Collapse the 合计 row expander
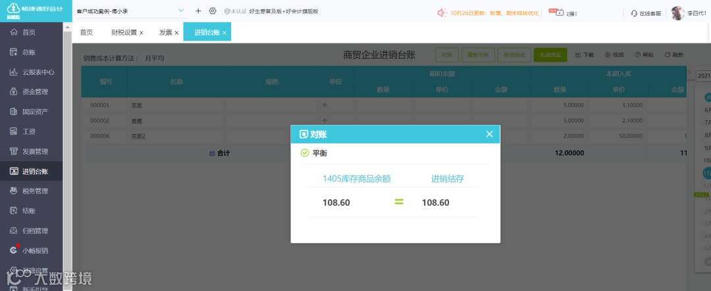This screenshot has width=711, height=291. coord(212,154)
